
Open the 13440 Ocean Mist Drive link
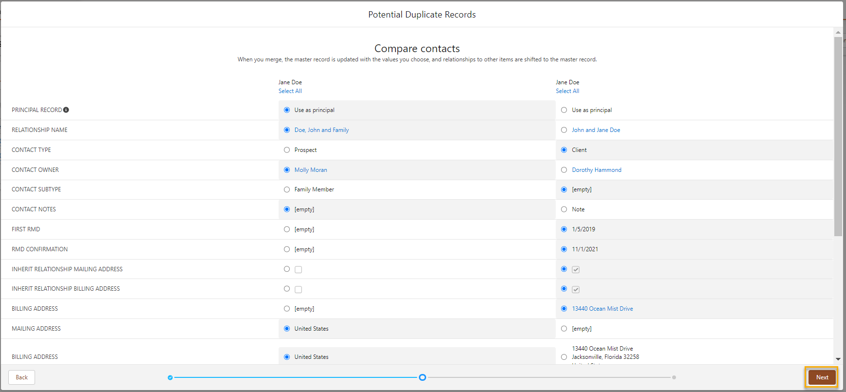(x=602, y=309)
